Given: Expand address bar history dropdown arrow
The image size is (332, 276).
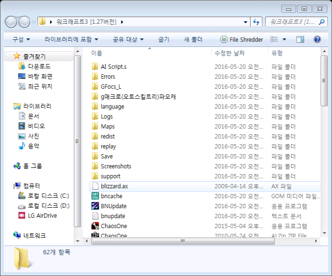Looking at the screenshot, I should coord(245,22).
